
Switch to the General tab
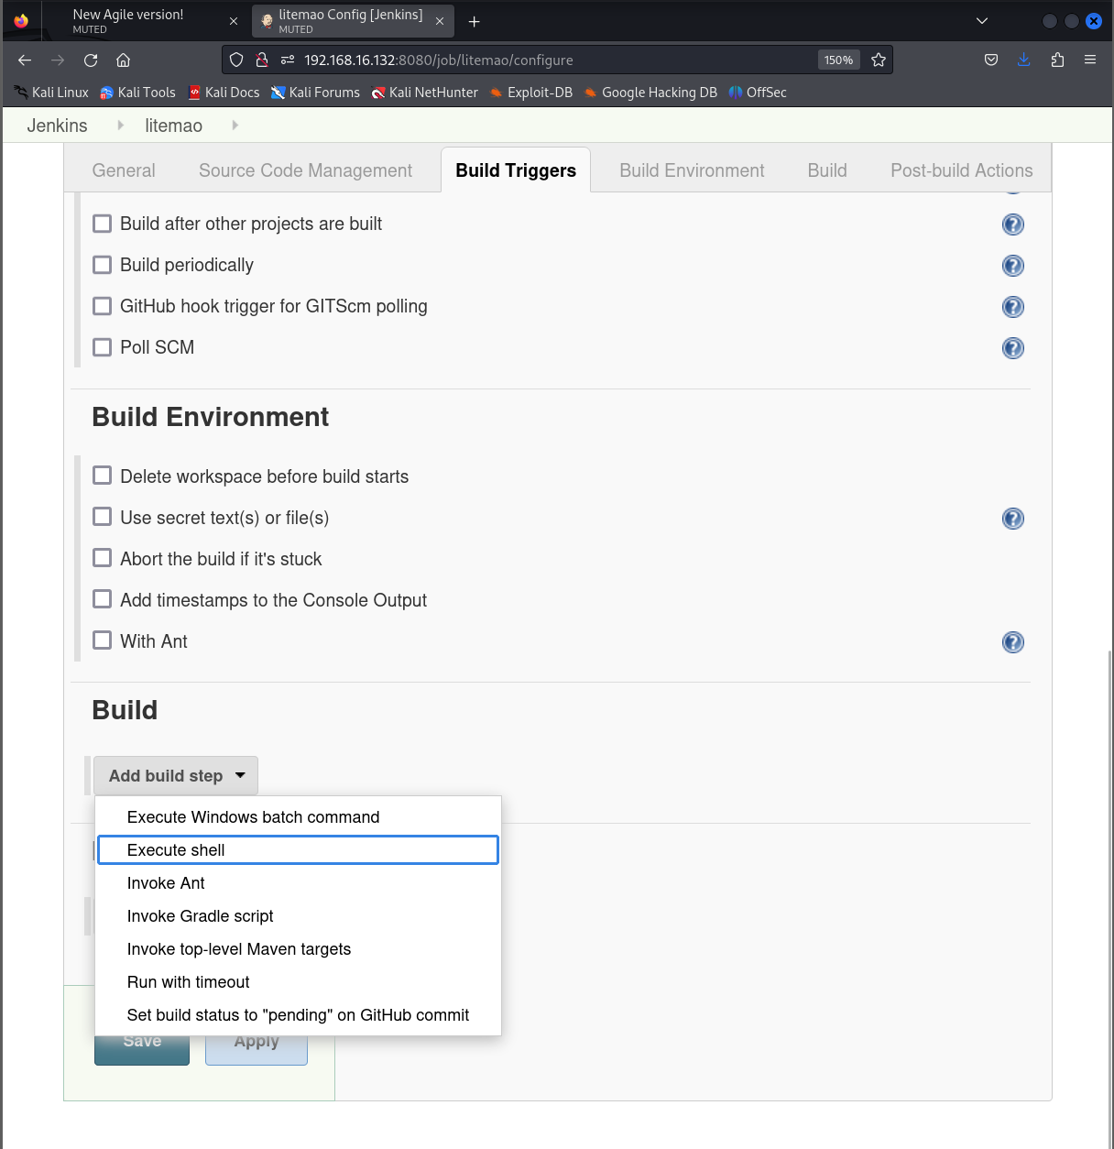point(124,170)
